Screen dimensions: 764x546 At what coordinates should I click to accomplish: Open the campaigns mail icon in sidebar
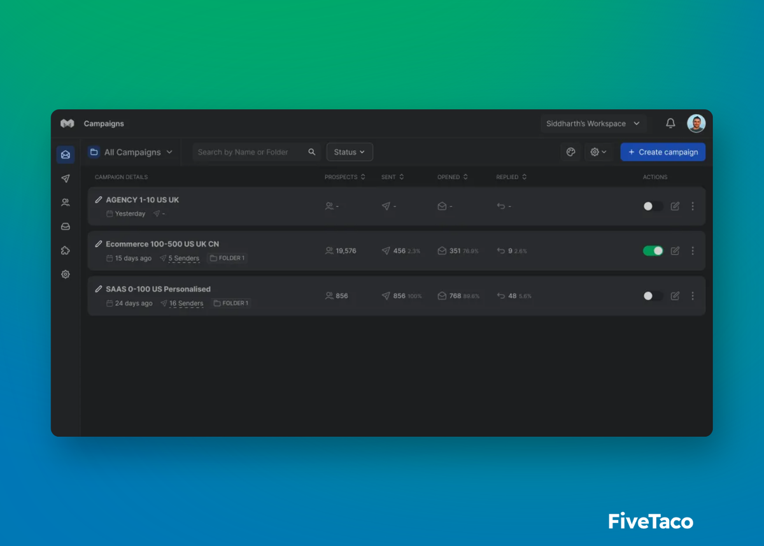click(x=65, y=154)
